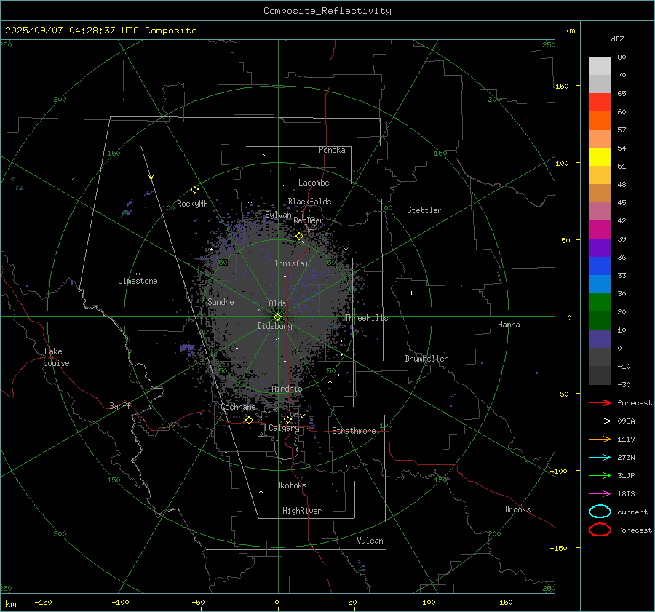The image size is (655, 612).
Task: Select the Okotoks label
Action: (291, 485)
